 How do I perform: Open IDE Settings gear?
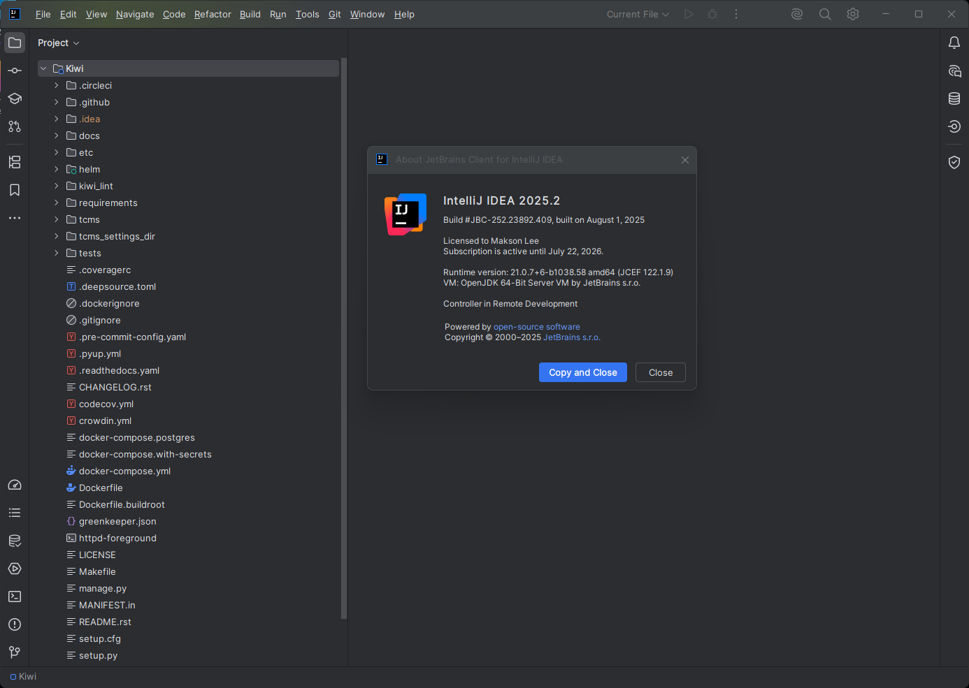click(x=853, y=14)
